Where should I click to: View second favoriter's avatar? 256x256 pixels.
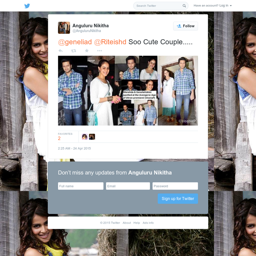(92, 137)
